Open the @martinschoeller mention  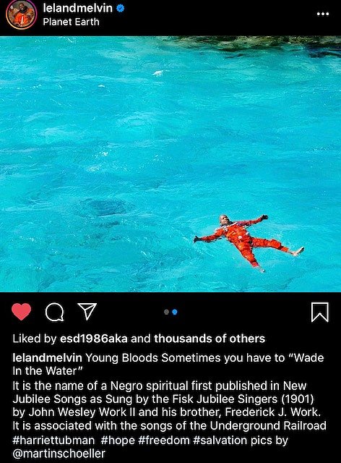(x=59, y=454)
